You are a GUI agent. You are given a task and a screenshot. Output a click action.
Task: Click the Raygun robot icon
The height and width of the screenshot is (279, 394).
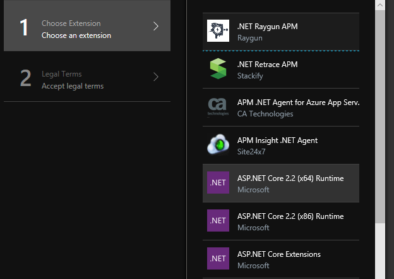click(218, 31)
